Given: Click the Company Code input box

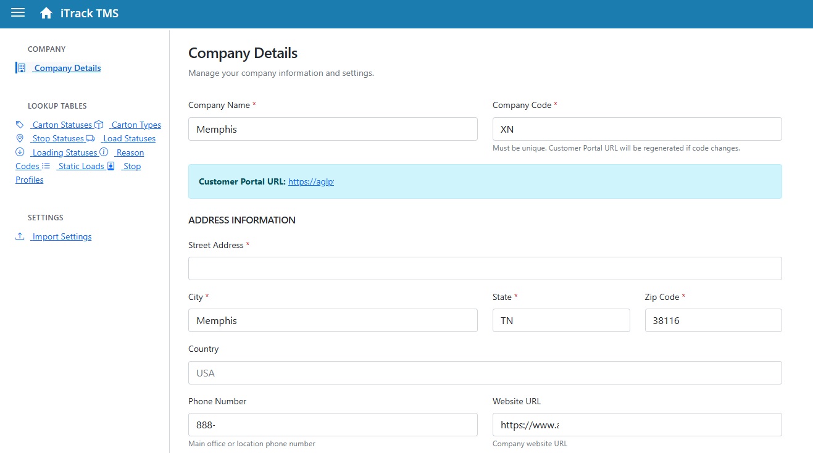Looking at the screenshot, I should (x=636, y=129).
